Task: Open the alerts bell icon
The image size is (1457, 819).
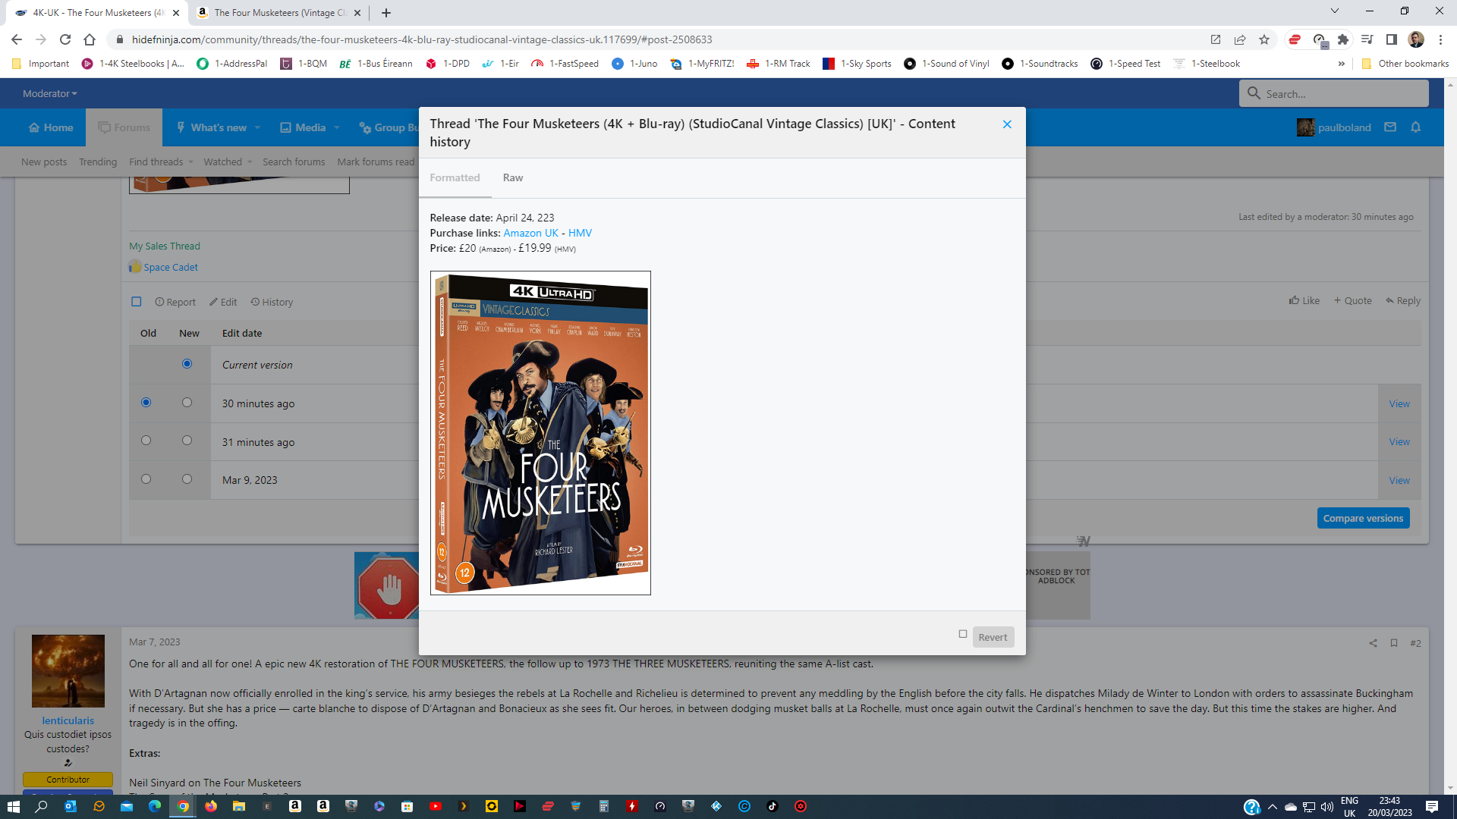Action: [x=1415, y=127]
